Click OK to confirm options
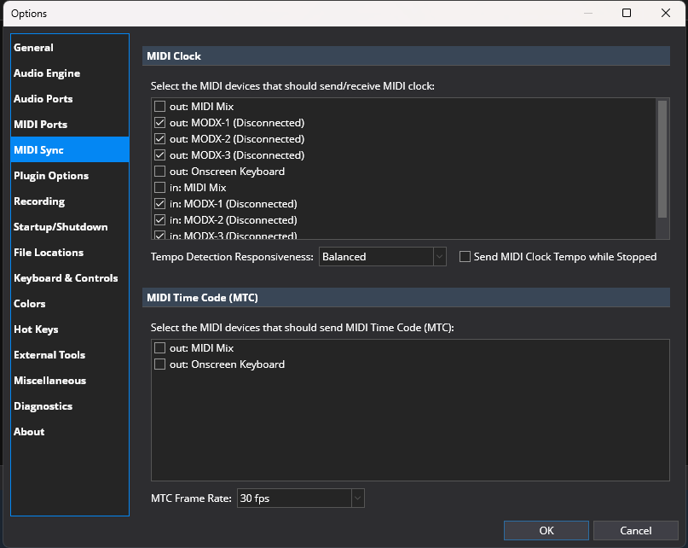Screen dimensions: 688x548 (x=546, y=531)
